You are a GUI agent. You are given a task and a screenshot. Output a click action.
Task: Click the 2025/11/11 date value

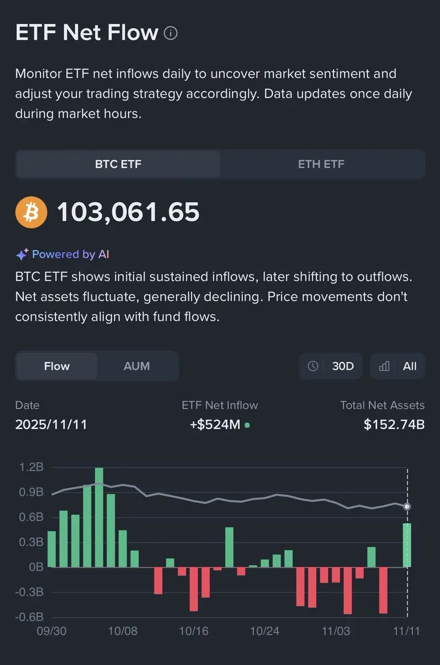click(x=51, y=425)
